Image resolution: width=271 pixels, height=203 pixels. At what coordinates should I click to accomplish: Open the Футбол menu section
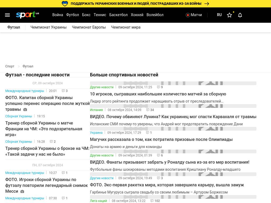point(73,15)
